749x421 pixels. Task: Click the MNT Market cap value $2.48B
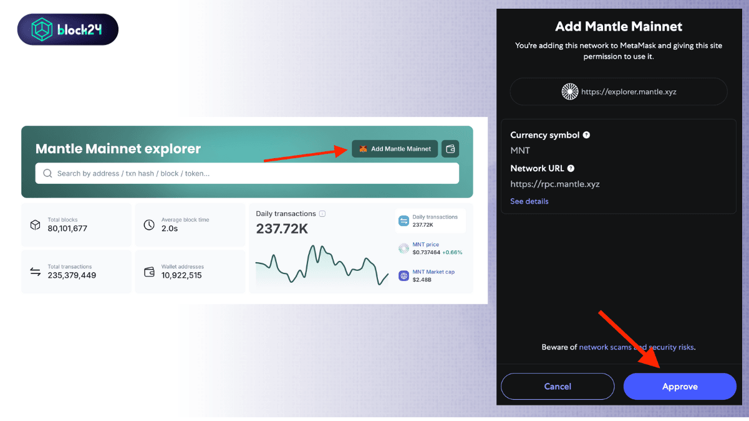click(x=422, y=280)
